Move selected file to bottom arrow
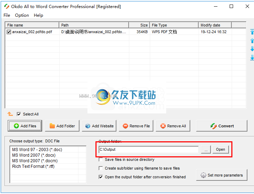Viewport: 254px width, 194px height. pos(252,58)
